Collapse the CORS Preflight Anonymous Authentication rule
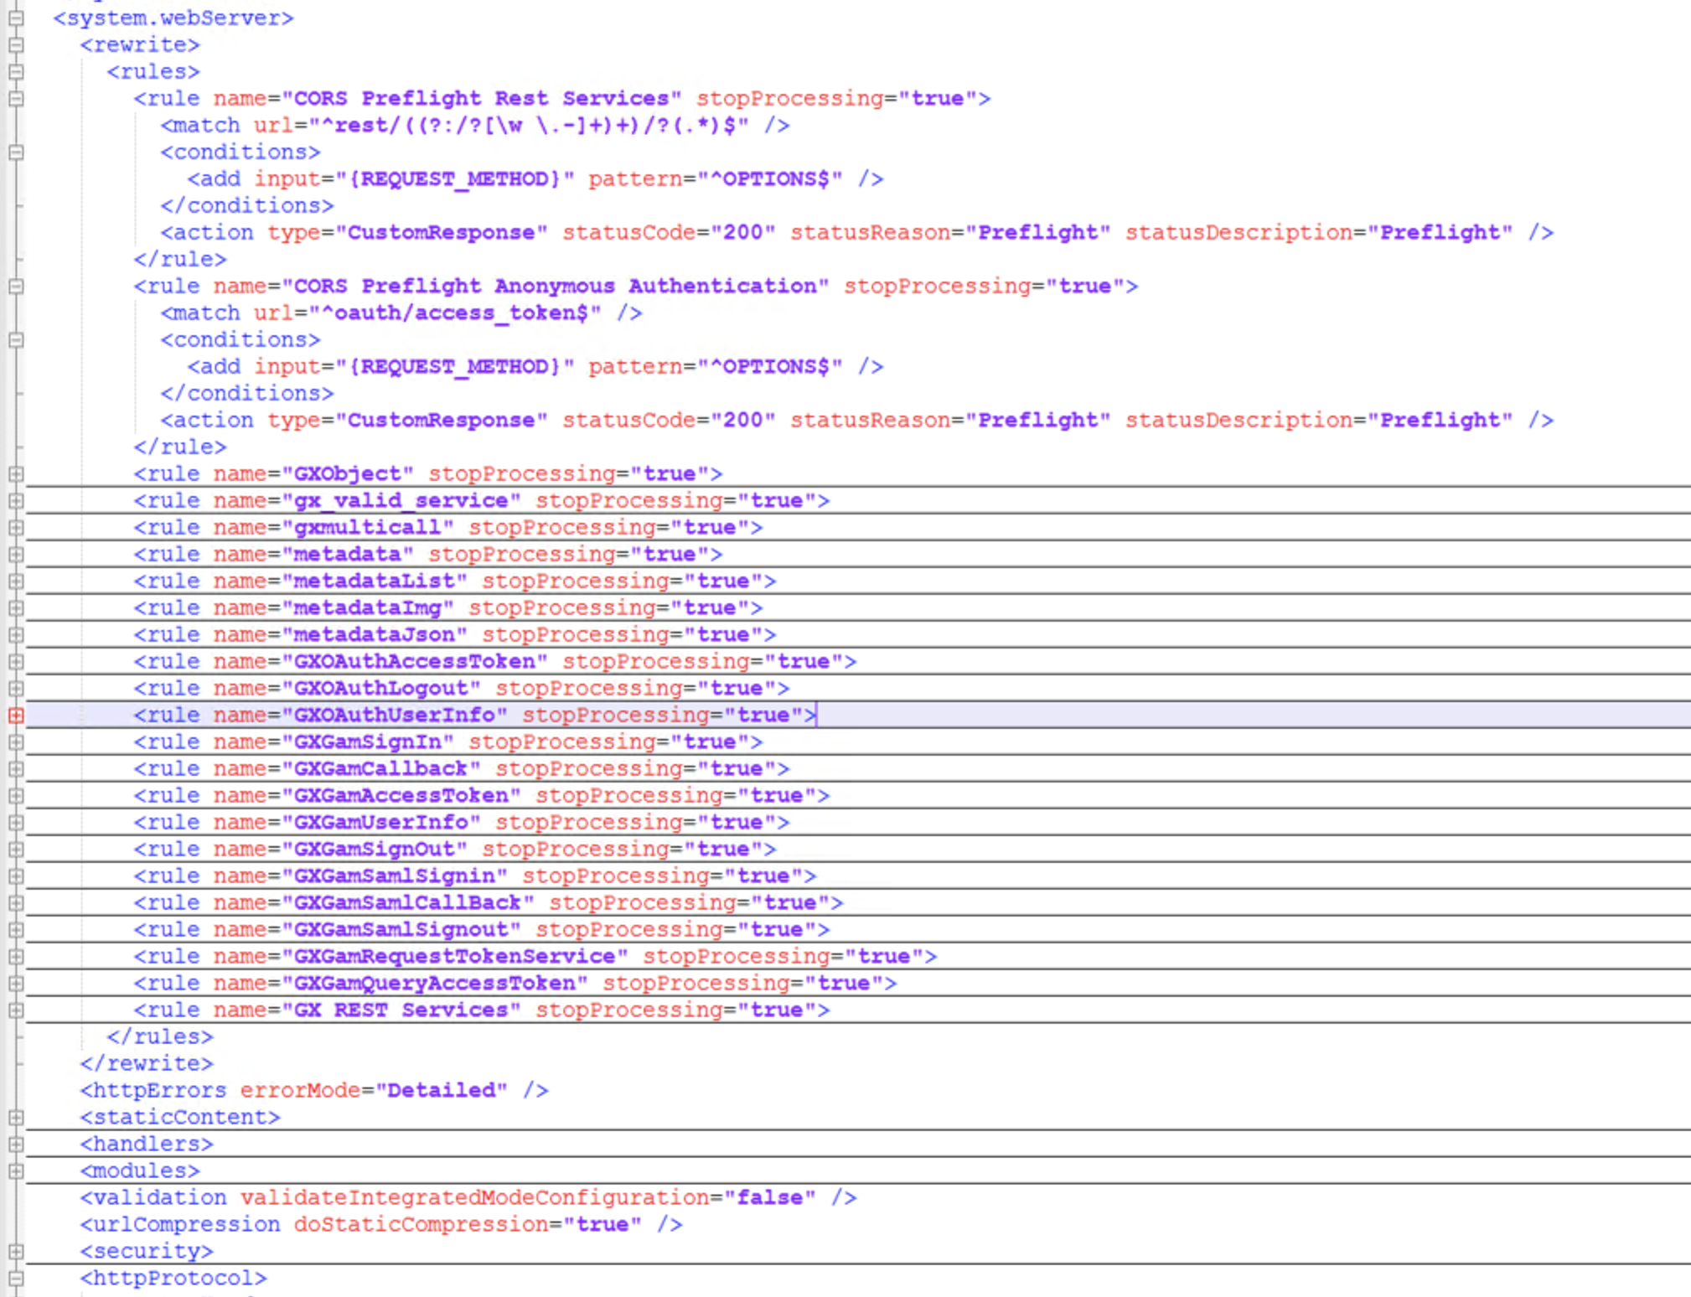 point(15,286)
